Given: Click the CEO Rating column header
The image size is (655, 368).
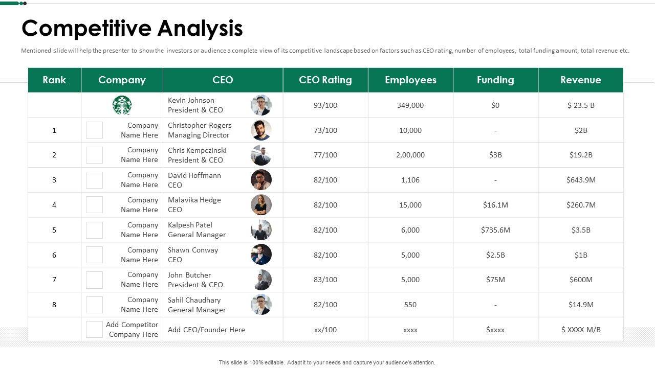Looking at the screenshot, I should click(x=325, y=80).
